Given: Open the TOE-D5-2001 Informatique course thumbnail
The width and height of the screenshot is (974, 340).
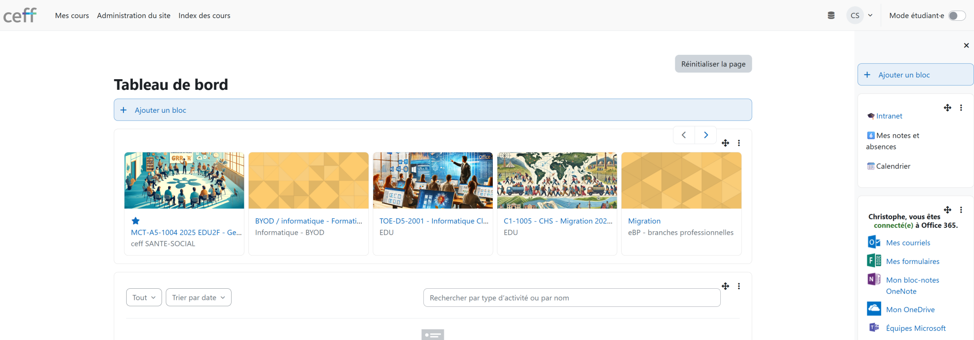Looking at the screenshot, I should click(x=433, y=180).
